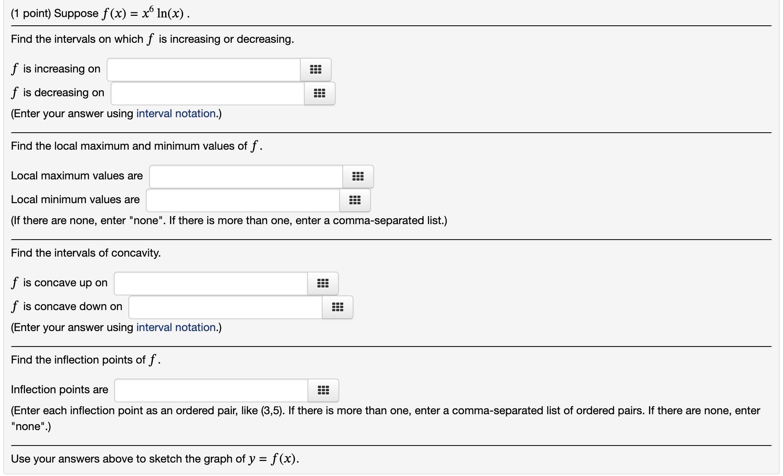
Task: Place cursor in the increasing interval blank
Action: [202, 70]
